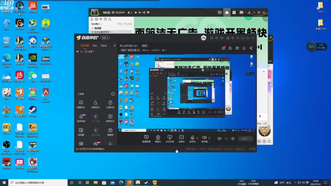The height and width of the screenshot is (186, 331).
Task: Open Task View from taskbar
Action: click(x=80, y=183)
